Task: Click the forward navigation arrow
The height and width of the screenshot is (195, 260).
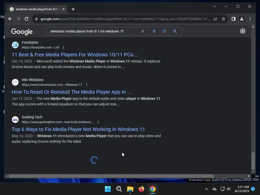Action: [18, 19]
